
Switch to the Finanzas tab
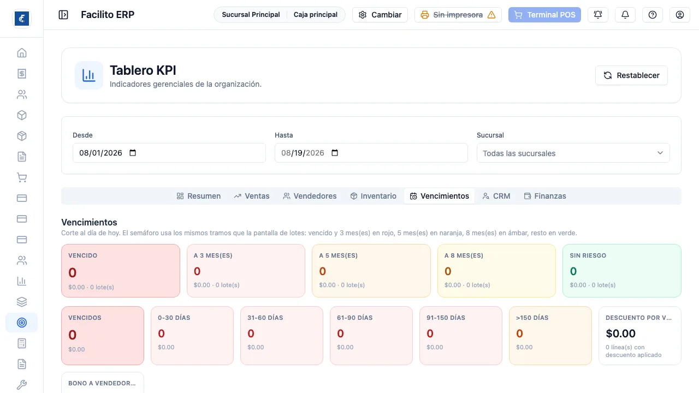[545, 196]
